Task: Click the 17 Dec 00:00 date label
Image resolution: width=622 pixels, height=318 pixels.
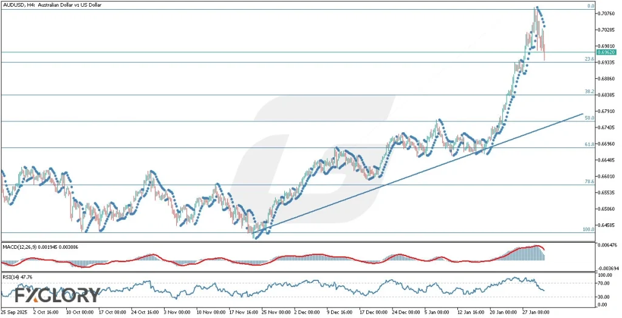Action: coord(375,312)
